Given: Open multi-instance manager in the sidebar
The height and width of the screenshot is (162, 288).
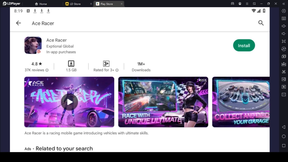Looking at the screenshot, I should [x=284, y=57].
